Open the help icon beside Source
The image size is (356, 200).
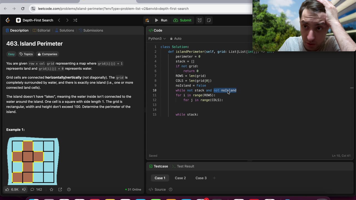pos(171,189)
